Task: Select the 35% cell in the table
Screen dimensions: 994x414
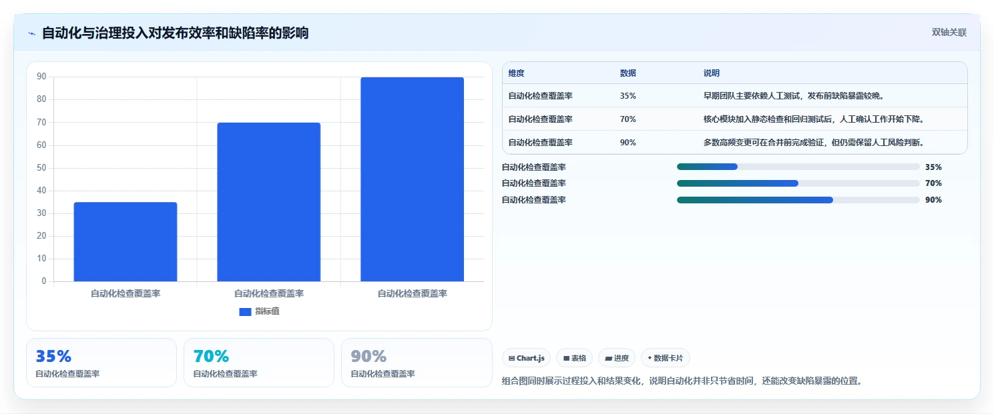Action: [628, 96]
